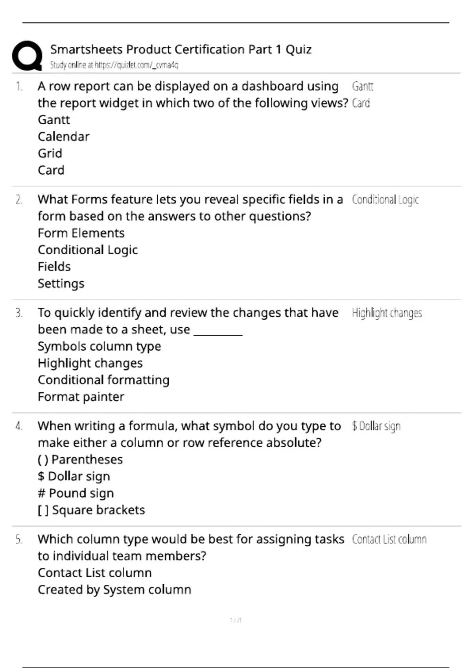The width and height of the screenshot is (472, 668).
Task: Select the ( ) Parentheses option
Action: (x=80, y=460)
